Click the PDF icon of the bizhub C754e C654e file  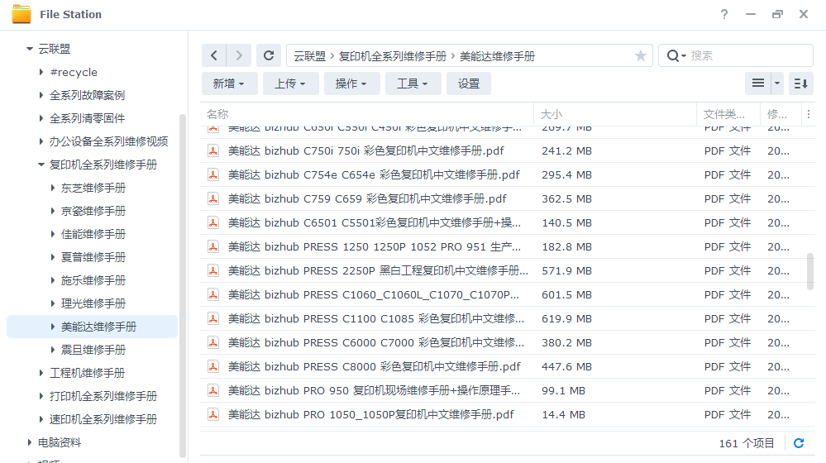(213, 175)
